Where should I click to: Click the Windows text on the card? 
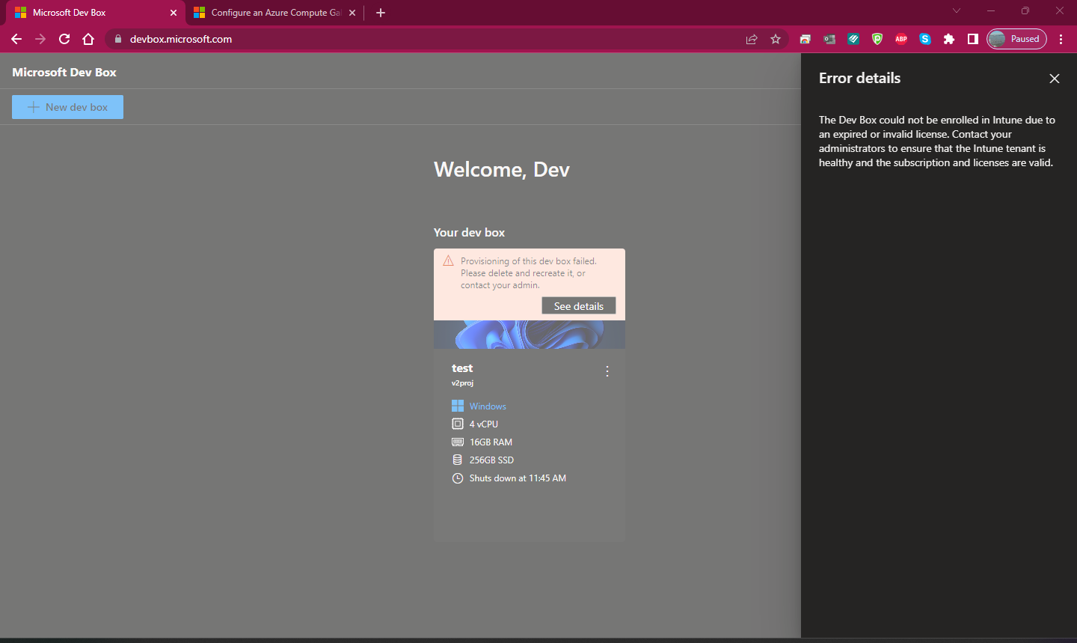(488, 406)
